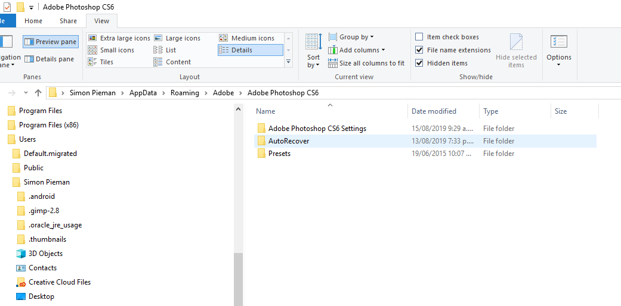Open the Group by menu
Viewport: 621px width, 306px height.
tap(351, 37)
